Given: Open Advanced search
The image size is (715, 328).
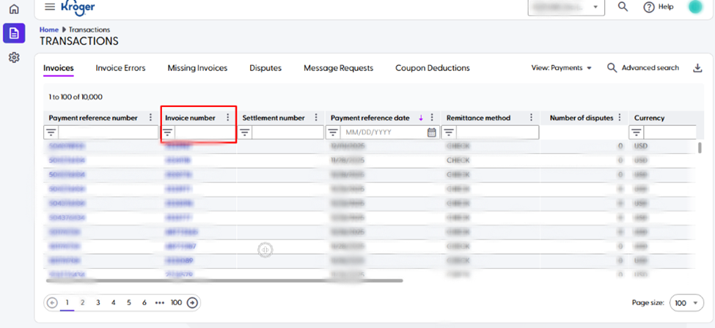Looking at the screenshot, I should coord(643,68).
